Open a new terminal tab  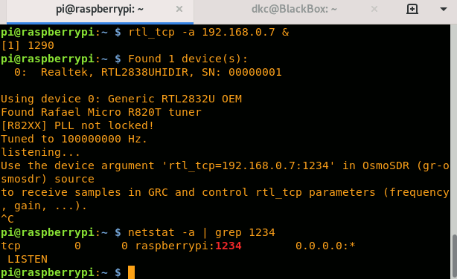412,10
